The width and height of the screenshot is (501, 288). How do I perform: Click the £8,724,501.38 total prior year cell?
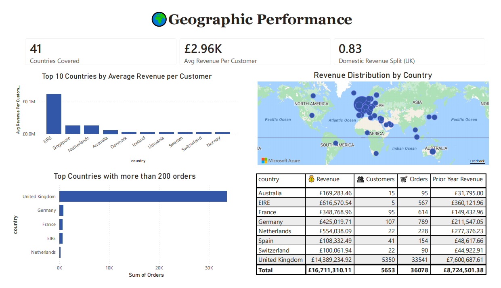point(458,270)
